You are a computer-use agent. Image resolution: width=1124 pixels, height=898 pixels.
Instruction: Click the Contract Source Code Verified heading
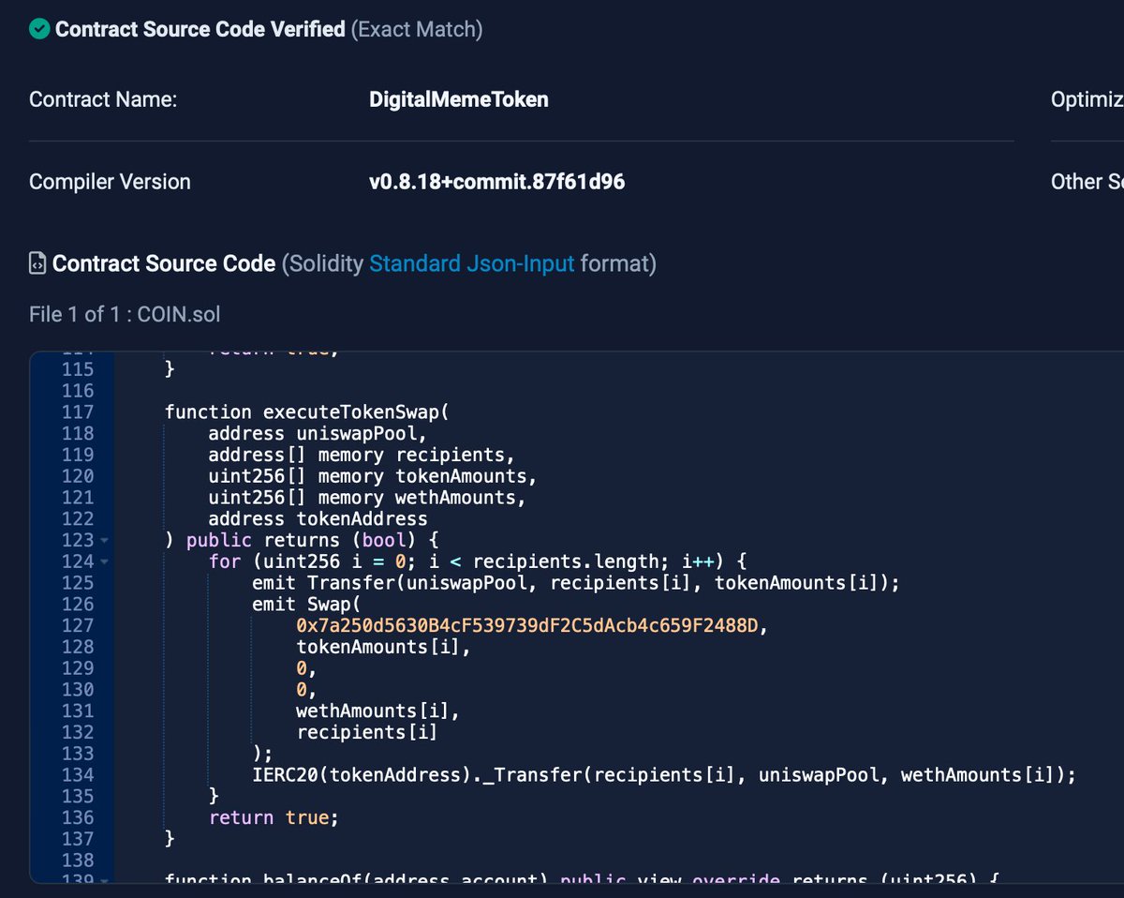[x=200, y=30]
